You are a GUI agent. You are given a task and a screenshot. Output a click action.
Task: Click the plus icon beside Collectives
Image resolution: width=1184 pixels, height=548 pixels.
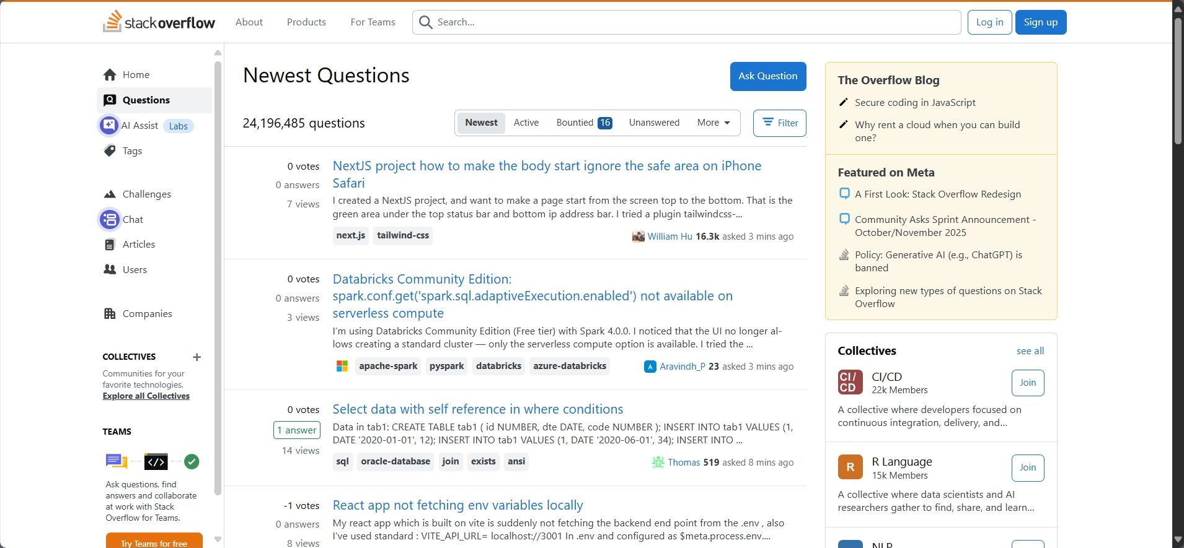pyautogui.click(x=197, y=357)
